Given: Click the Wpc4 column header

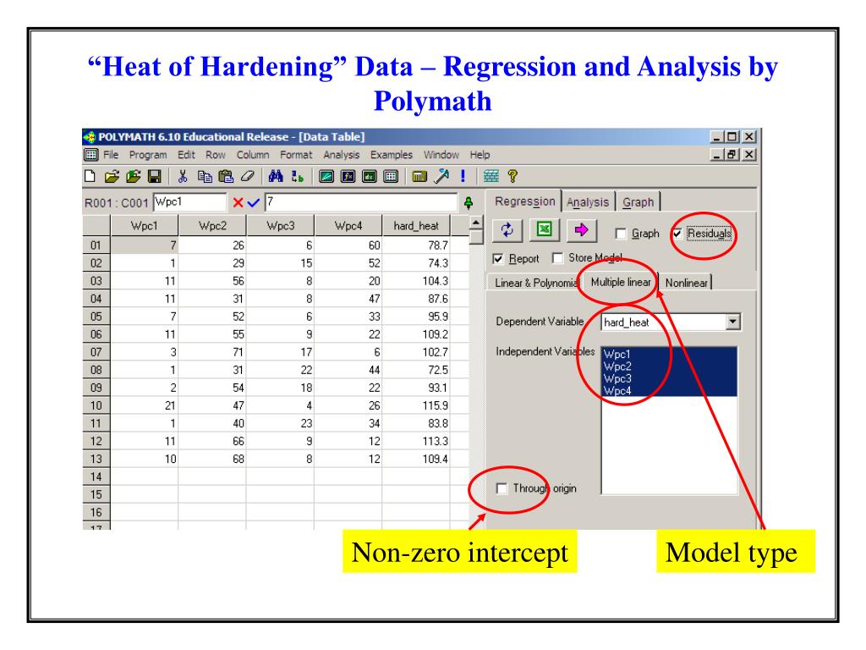Looking at the screenshot, I should (348, 225).
